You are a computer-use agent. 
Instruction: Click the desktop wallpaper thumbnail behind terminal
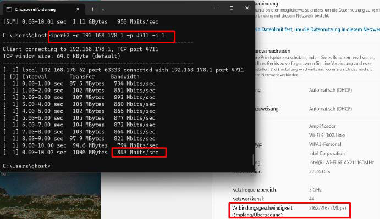coord(50,195)
